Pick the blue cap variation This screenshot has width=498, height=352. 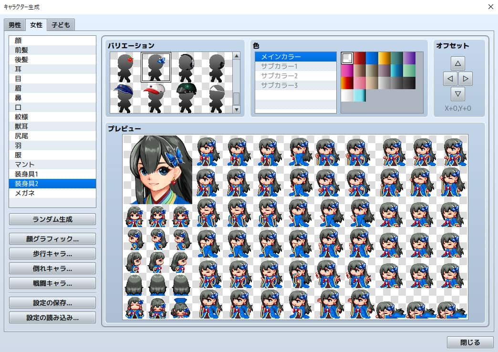tap(125, 98)
